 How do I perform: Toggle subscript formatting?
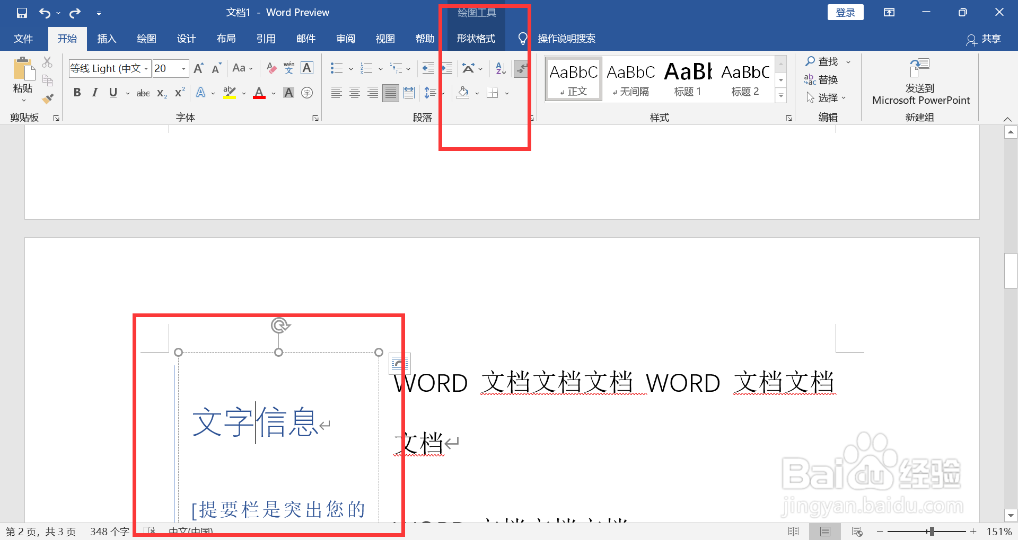162,93
